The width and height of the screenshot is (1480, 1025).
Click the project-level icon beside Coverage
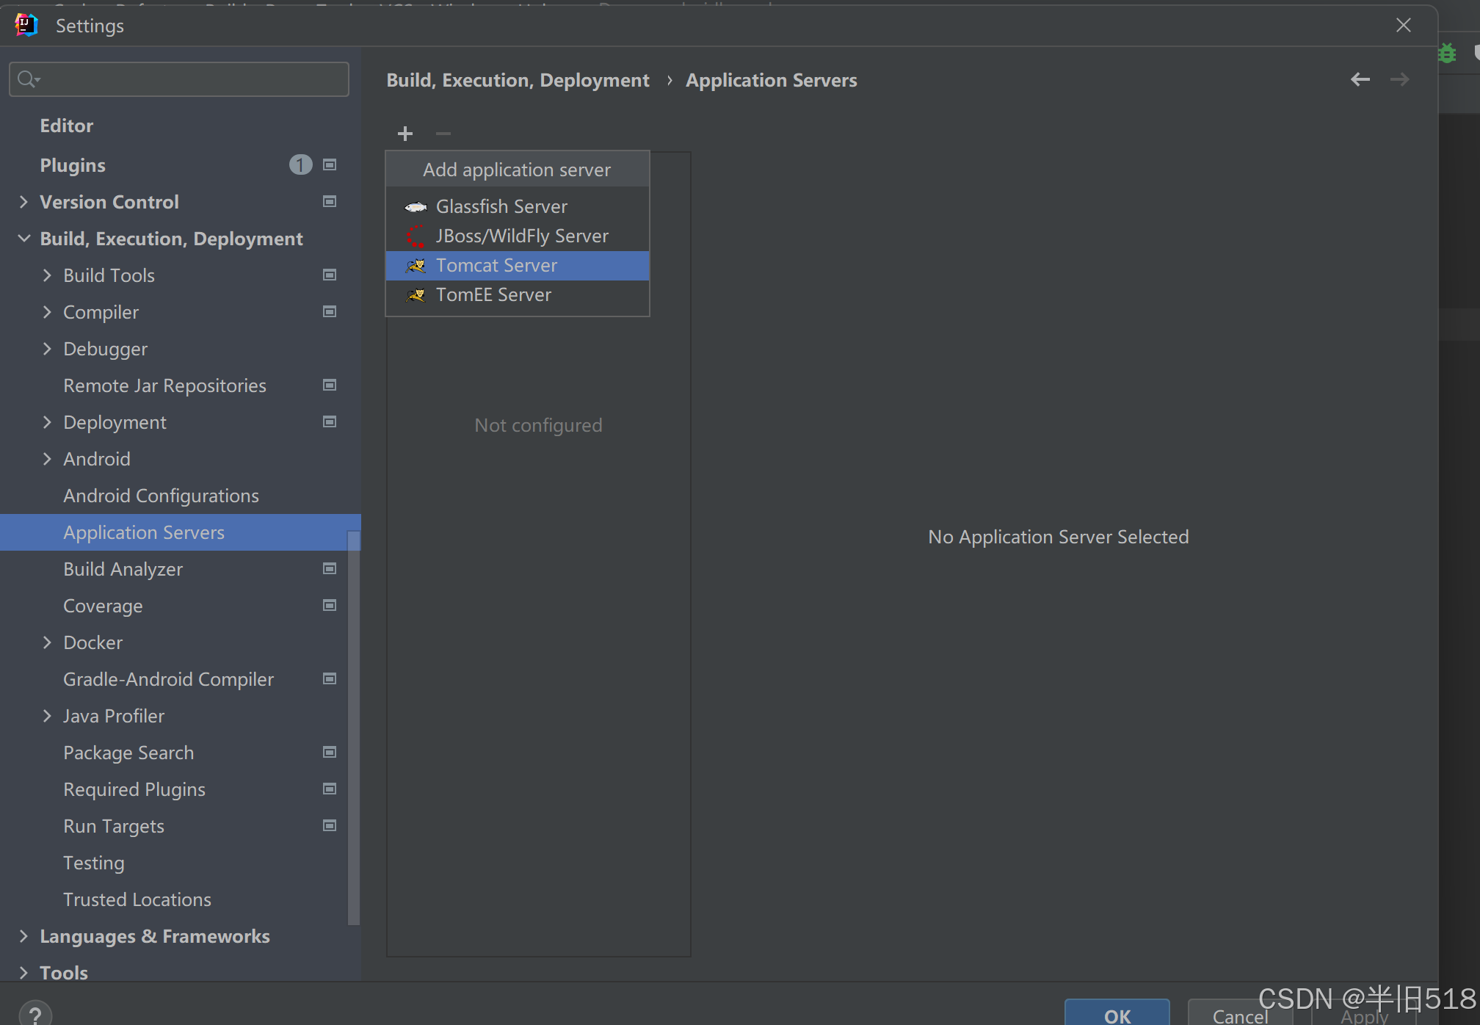point(330,605)
